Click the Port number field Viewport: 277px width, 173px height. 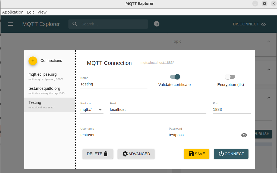pos(231,109)
